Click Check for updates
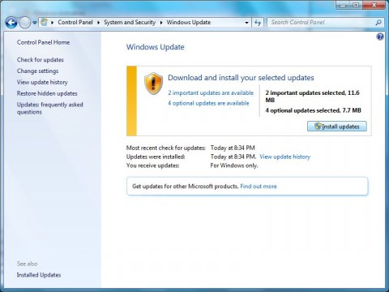389x292 pixels. pyautogui.click(x=41, y=60)
